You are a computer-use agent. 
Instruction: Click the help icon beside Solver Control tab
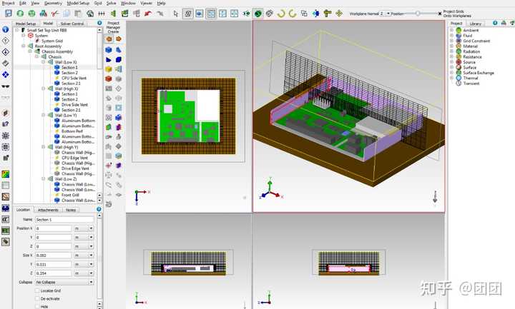pos(99,23)
